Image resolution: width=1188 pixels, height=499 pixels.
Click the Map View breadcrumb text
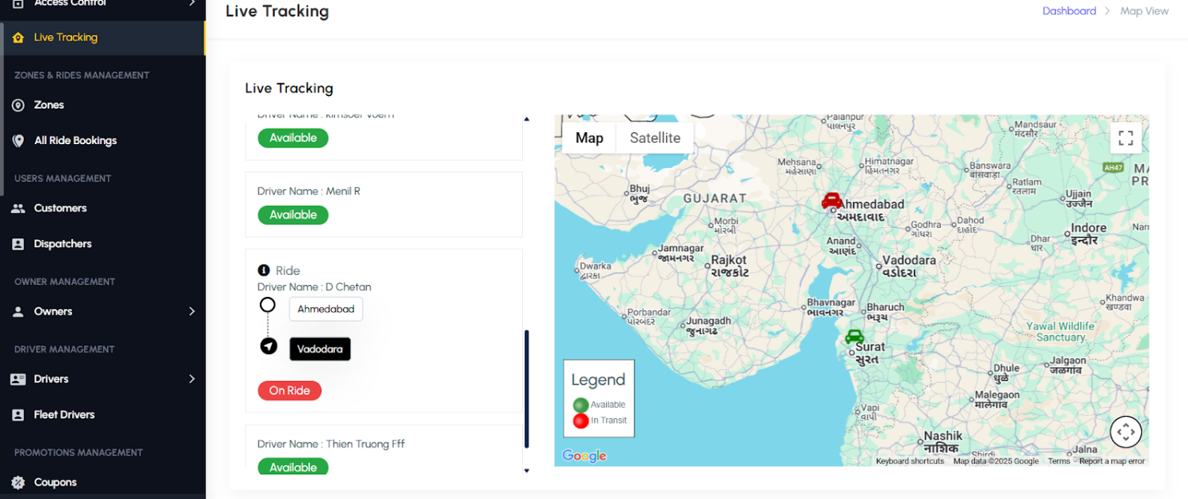pos(1144,11)
